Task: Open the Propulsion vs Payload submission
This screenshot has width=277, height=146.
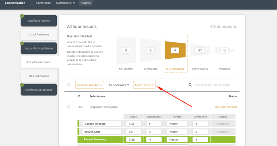Action: [x=103, y=107]
